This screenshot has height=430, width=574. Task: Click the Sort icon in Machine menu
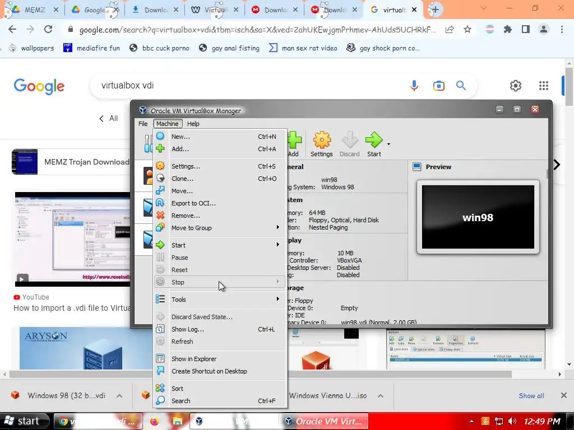[160, 388]
